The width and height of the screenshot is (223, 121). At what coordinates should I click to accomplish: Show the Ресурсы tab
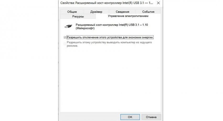tap(78, 16)
